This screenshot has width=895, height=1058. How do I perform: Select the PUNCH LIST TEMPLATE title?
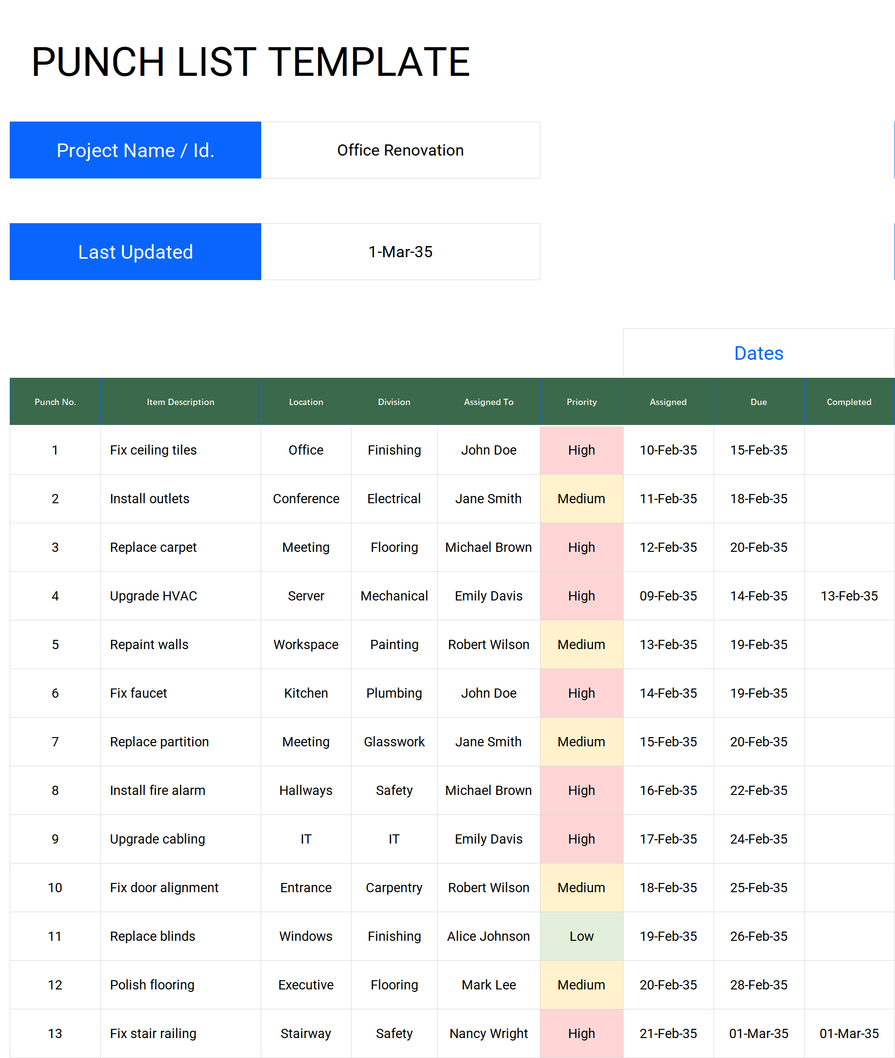(251, 62)
